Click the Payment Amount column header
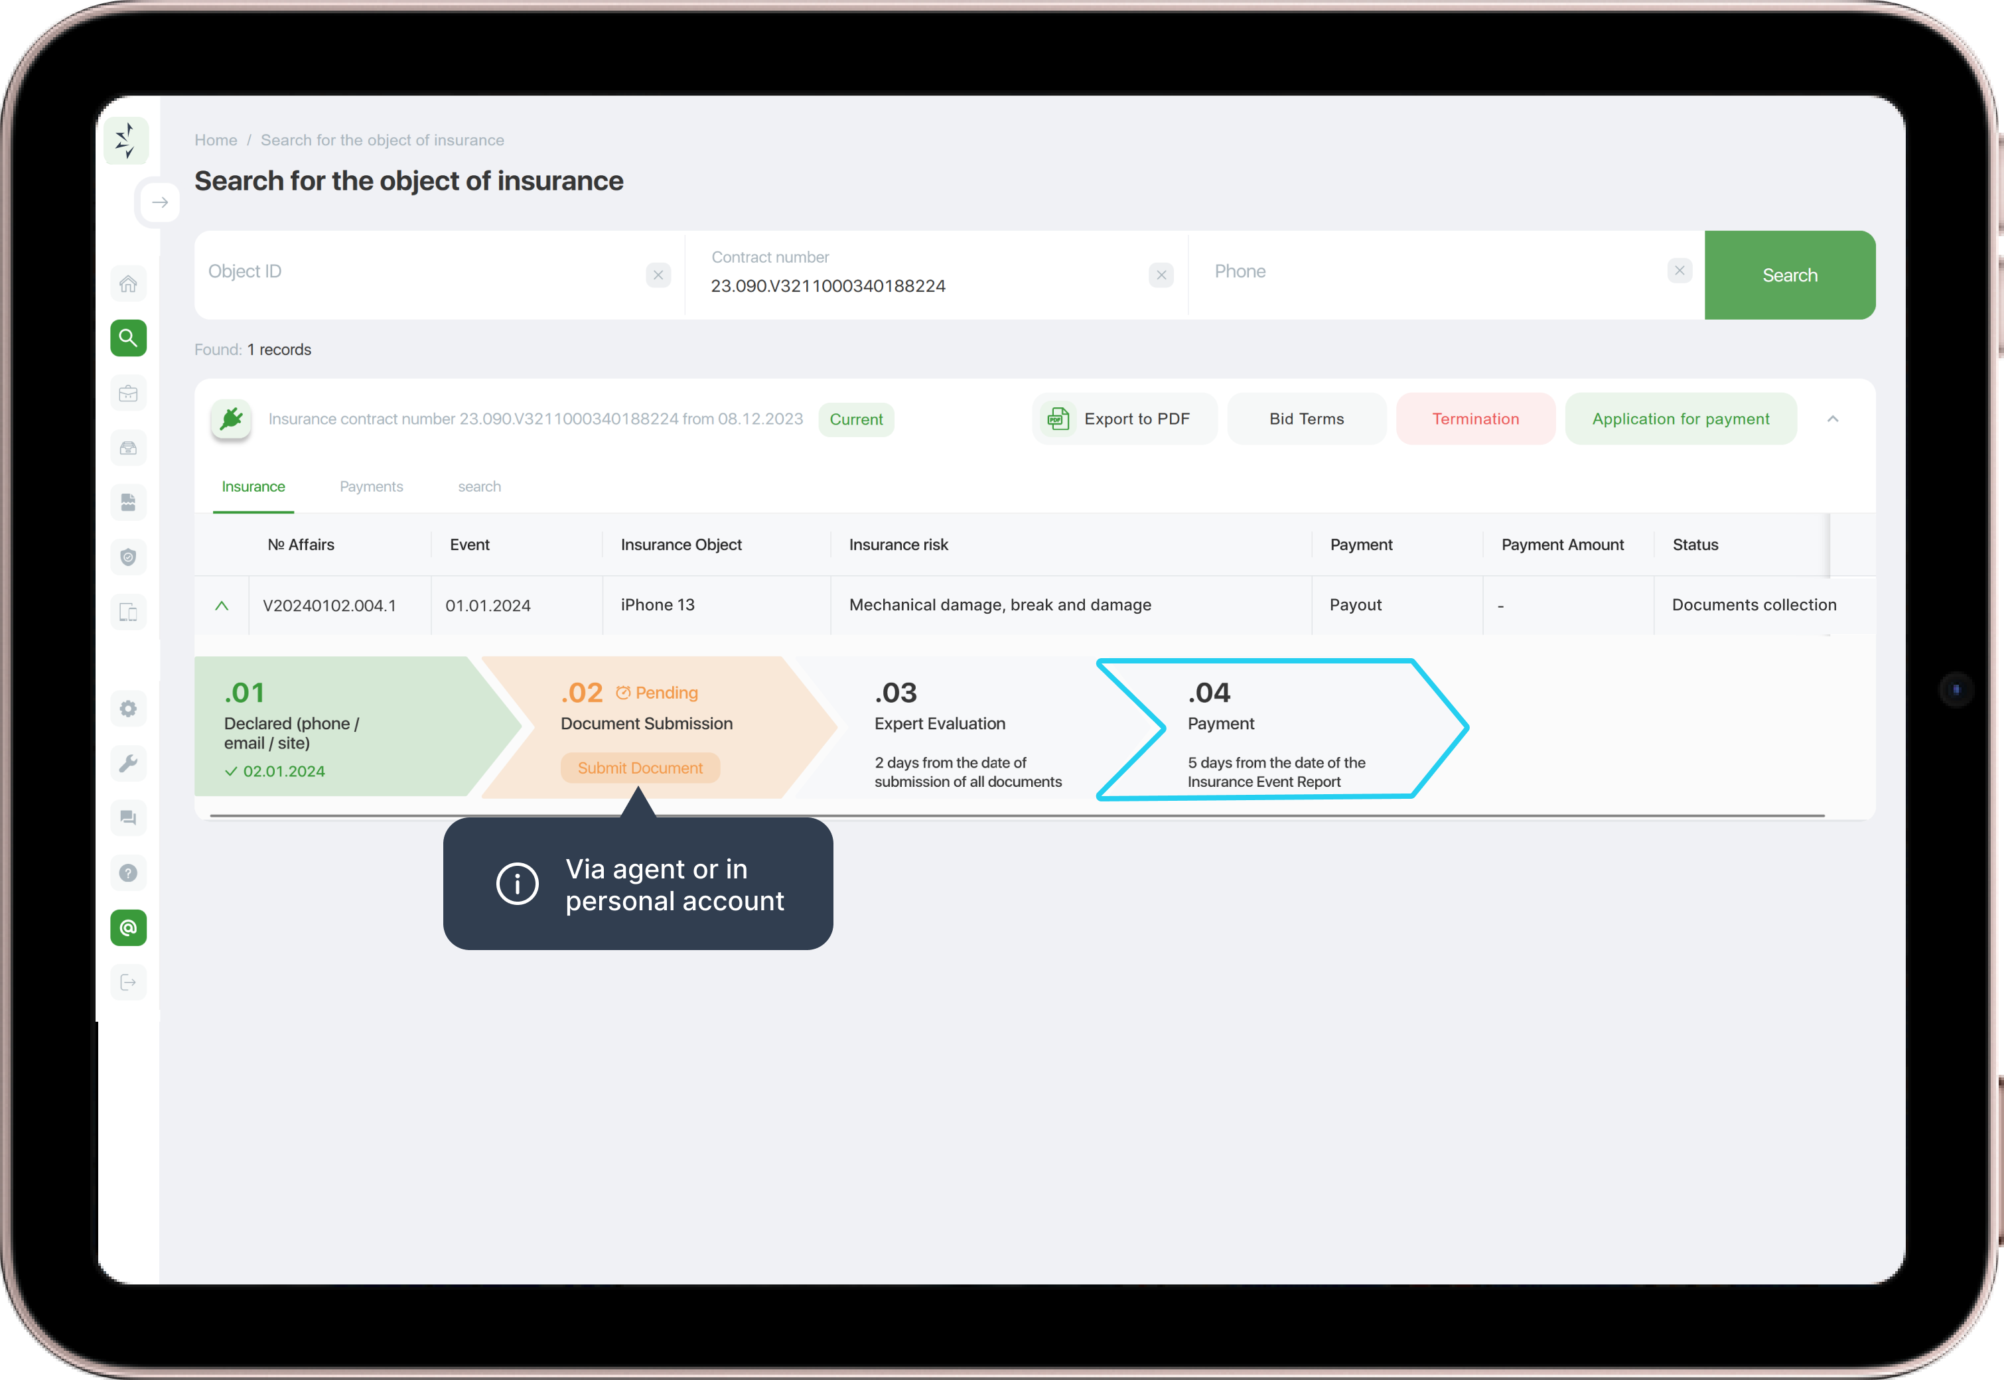 (1562, 545)
